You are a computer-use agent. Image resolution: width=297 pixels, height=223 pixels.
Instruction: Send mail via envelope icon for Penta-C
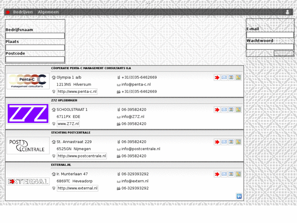point(224,77)
